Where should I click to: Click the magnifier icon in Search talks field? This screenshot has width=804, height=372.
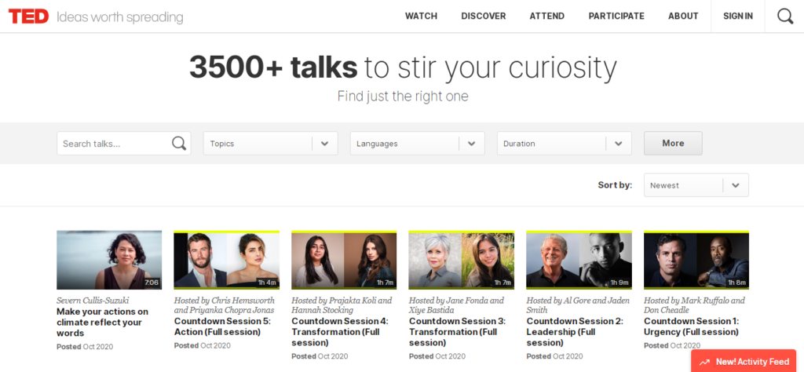[x=179, y=144]
